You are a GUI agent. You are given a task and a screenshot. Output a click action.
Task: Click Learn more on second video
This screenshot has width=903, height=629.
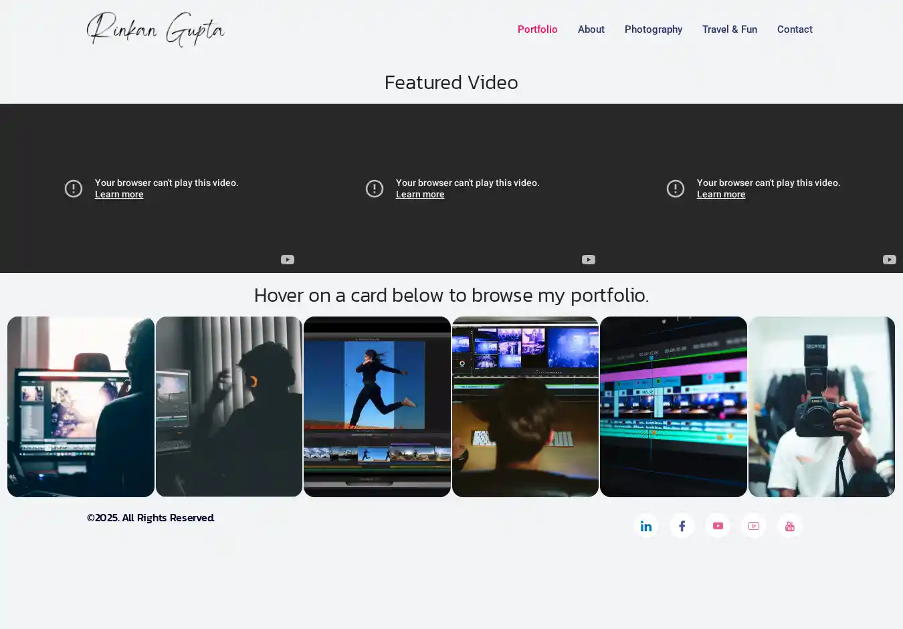tap(420, 195)
